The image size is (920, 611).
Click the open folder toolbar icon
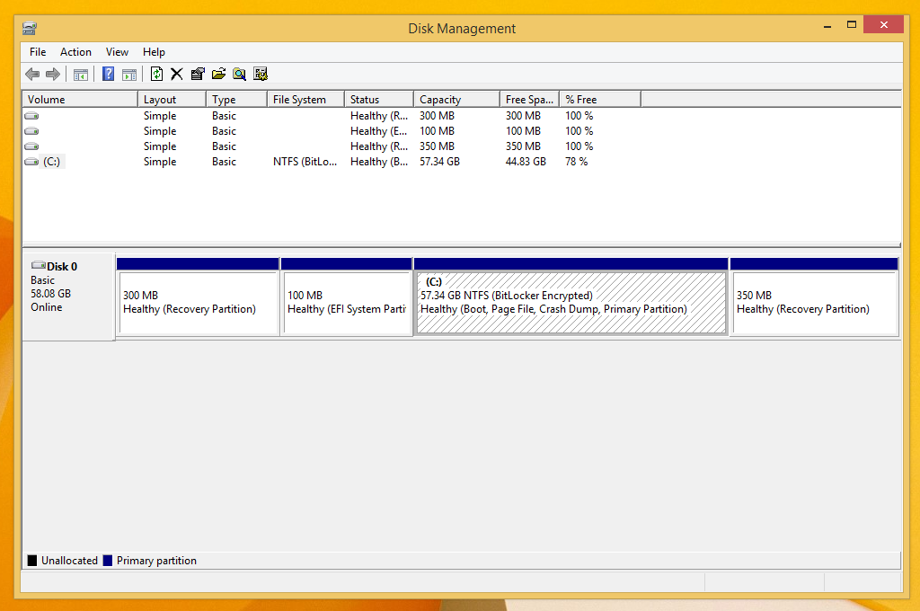(219, 74)
